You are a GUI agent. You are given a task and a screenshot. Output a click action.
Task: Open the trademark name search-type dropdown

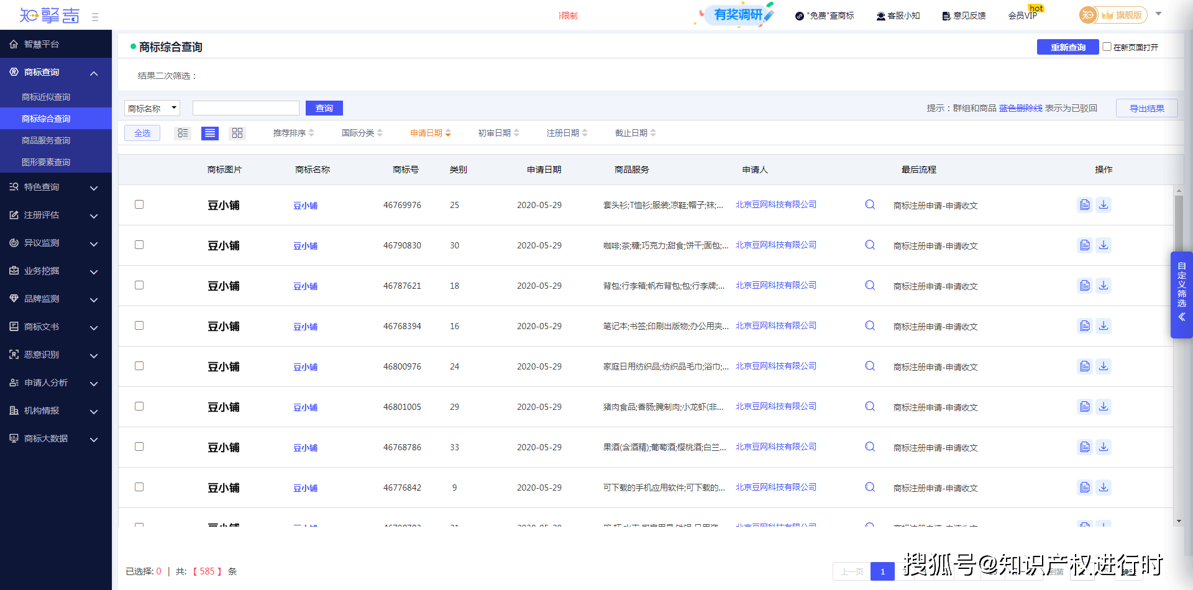tap(152, 108)
